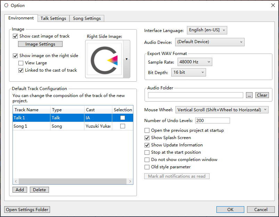
Task: Click the left arrow of the track list scrollbar
Action: 16,181
